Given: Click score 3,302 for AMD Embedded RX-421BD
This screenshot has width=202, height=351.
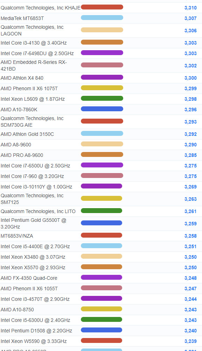Looking at the screenshot, I should [x=190, y=66].
